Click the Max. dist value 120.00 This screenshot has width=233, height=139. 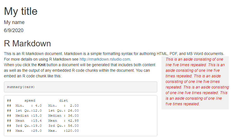pos(72,131)
